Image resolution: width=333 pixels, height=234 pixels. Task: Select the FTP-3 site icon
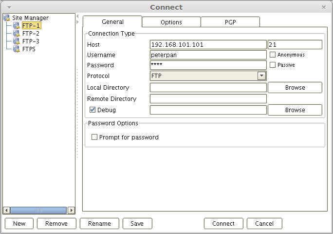pos(17,41)
